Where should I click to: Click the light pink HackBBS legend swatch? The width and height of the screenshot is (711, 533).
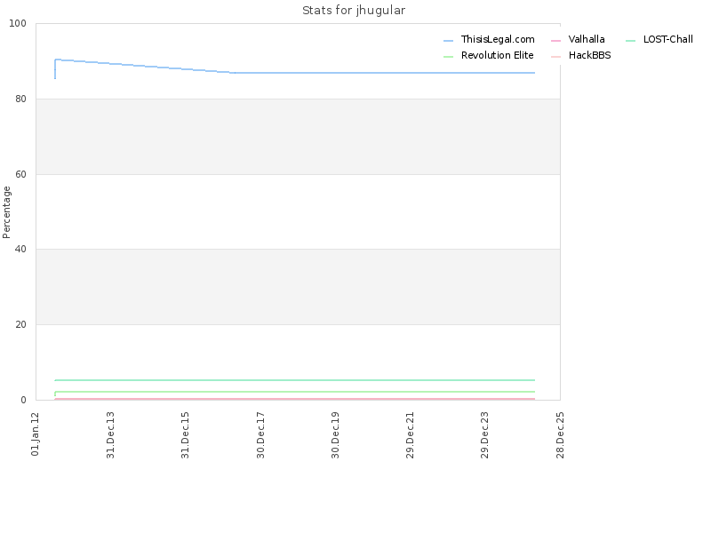click(x=556, y=57)
